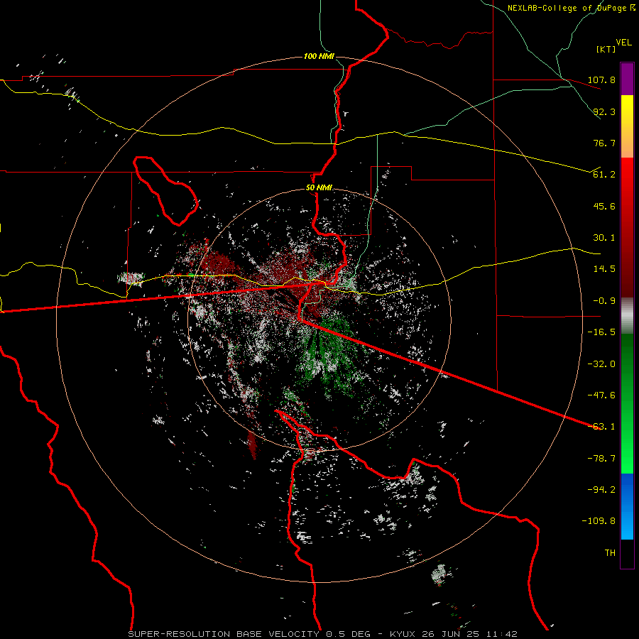This screenshot has height=639, width=639.
Task: Click the VEL legend title
Action: pos(623,43)
